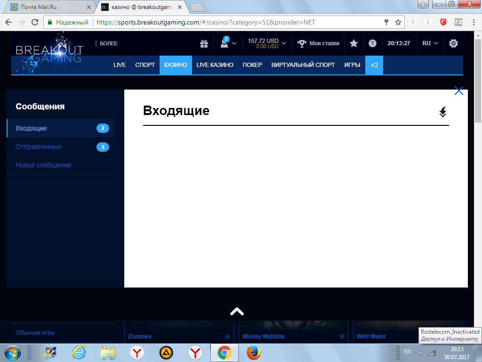
Task: Go to the ПОКЕР section
Action: point(252,65)
